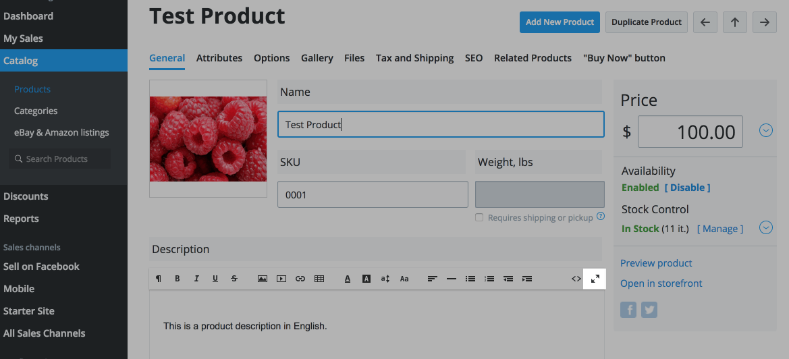Expand the Stock Control chevron

(x=765, y=227)
